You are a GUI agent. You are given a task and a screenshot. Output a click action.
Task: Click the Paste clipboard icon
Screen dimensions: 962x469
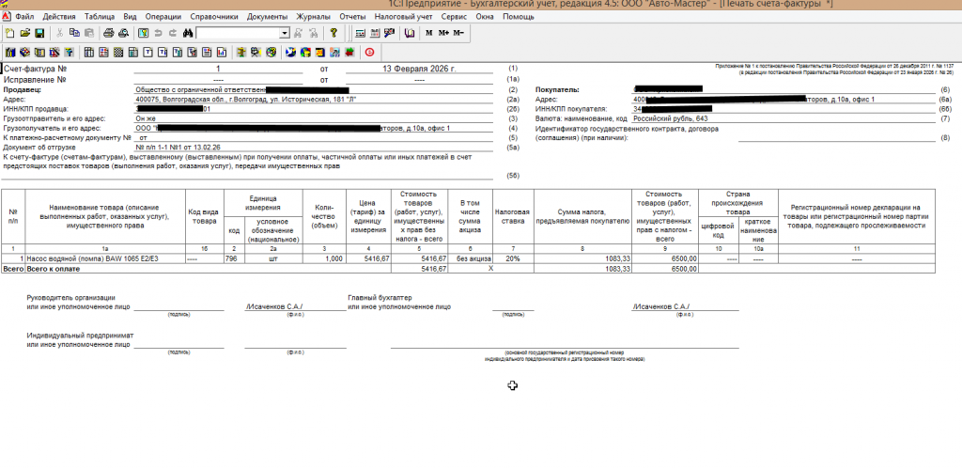click(89, 33)
